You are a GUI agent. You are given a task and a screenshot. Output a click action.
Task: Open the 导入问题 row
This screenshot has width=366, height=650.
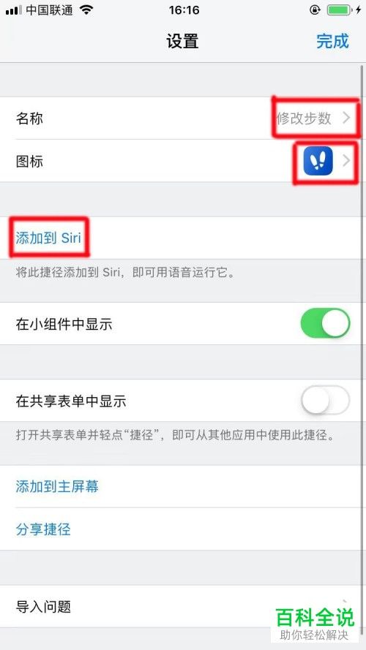[x=183, y=606]
